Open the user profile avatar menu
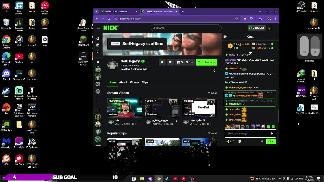This screenshot has width=324, height=182. coord(270,28)
